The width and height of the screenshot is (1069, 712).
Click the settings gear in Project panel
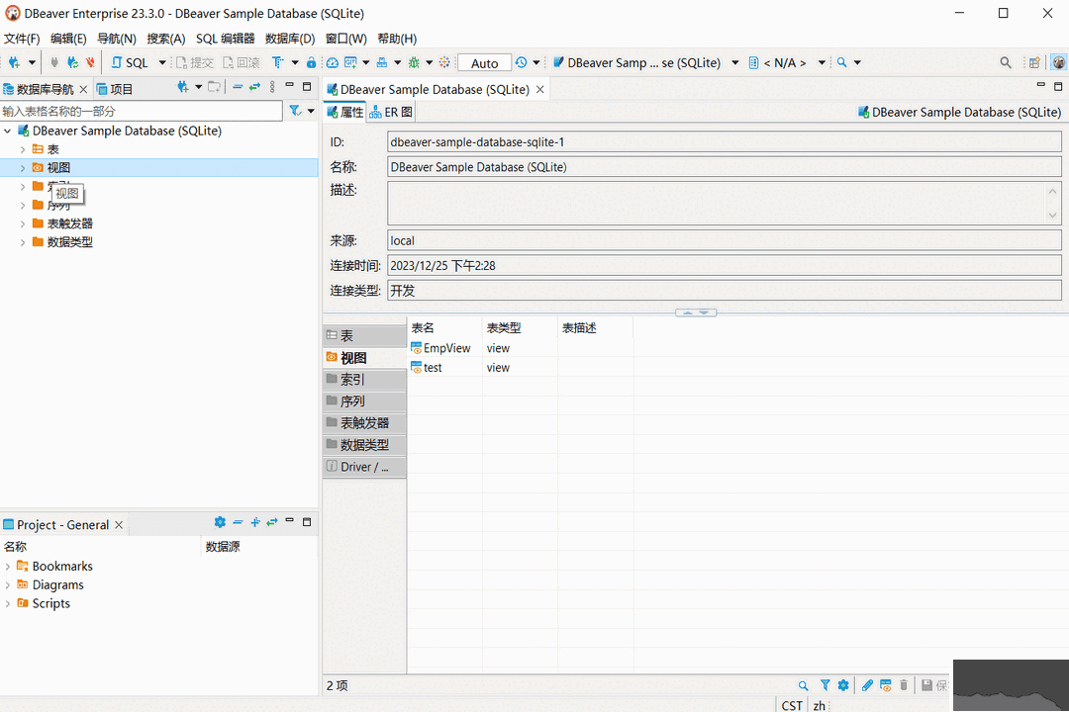click(220, 523)
